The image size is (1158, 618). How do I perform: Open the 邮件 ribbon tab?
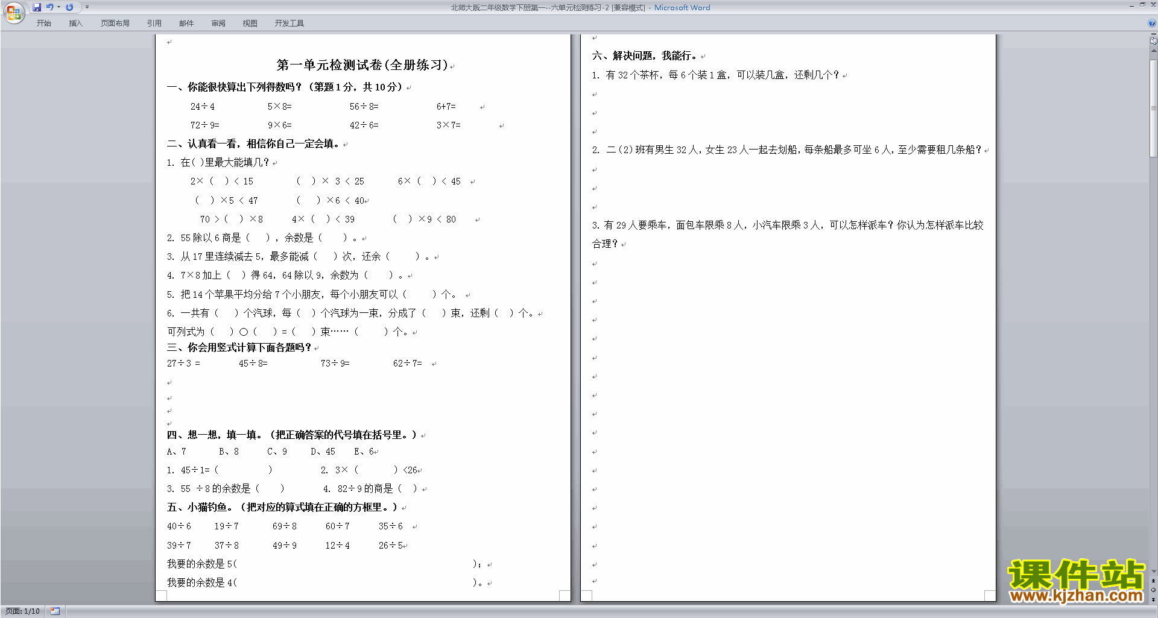pos(186,24)
